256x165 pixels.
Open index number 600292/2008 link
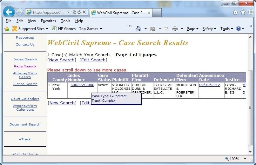pyautogui.click(x=82, y=85)
